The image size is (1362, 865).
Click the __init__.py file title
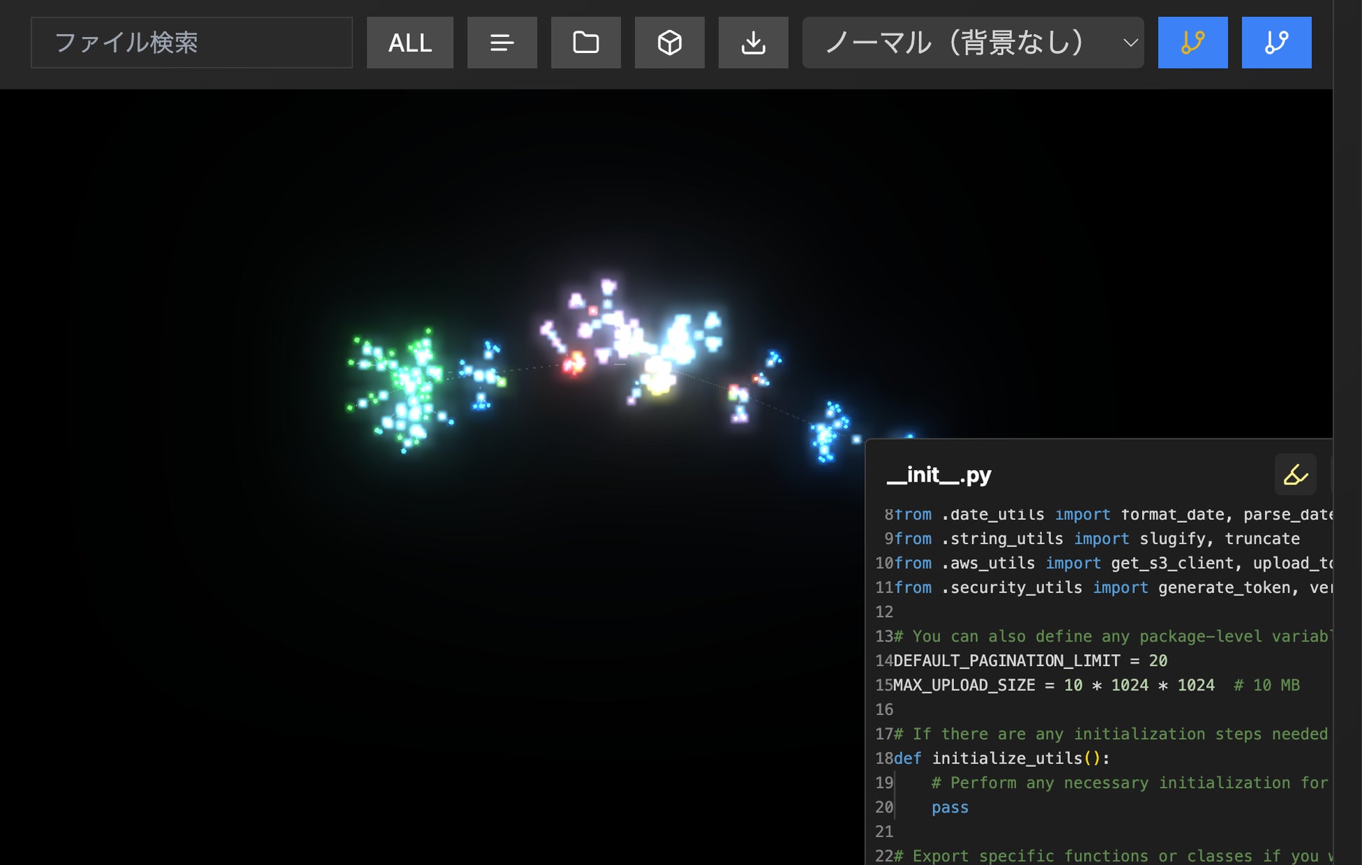pyautogui.click(x=938, y=475)
